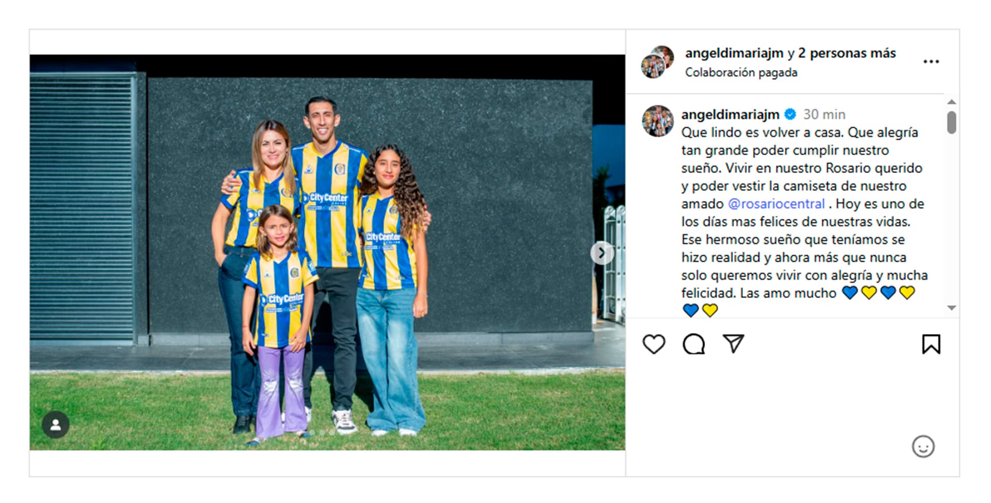Show tagged people icon on photo
The width and height of the screenshot is (991, 503).
tap(55, 425)
